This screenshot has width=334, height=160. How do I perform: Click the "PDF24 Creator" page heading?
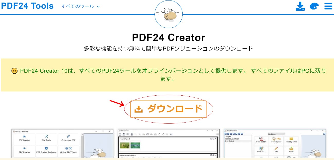169,38
